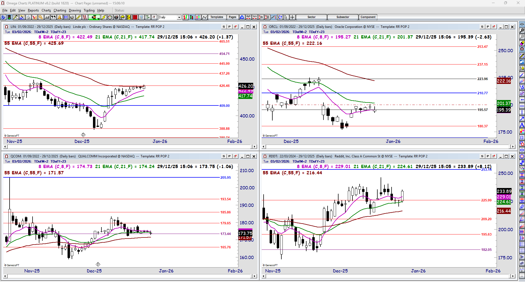This screenshot has width=525, height=282.
Task: Click the diamond marker on QCOM chart
Action: (98, 264)
